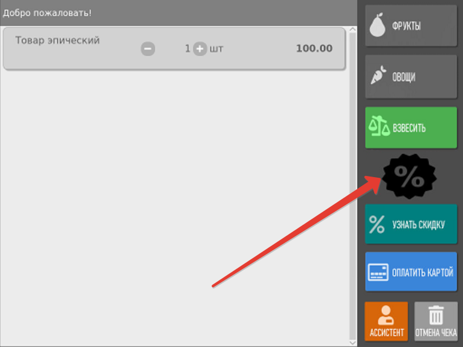The width and height of the screenshot is (463, 347).
Task: Choose Оплатить картой payment
Action: click(411, 271)
